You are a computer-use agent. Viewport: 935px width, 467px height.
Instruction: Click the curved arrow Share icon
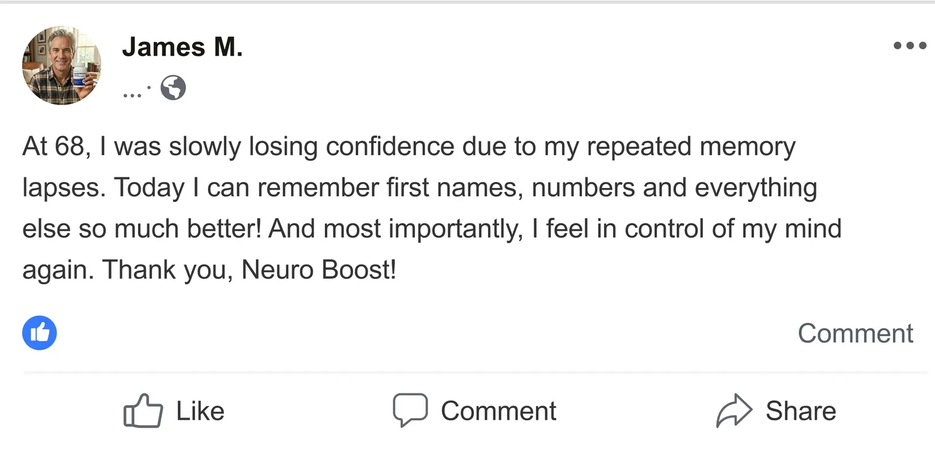(734, 410)
